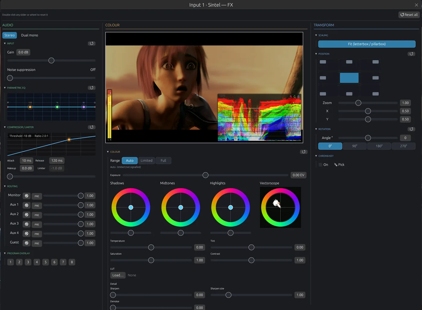The width and height of the screenshot is (422, 310).
Task: Click the Reset all button
Action: 409,15
